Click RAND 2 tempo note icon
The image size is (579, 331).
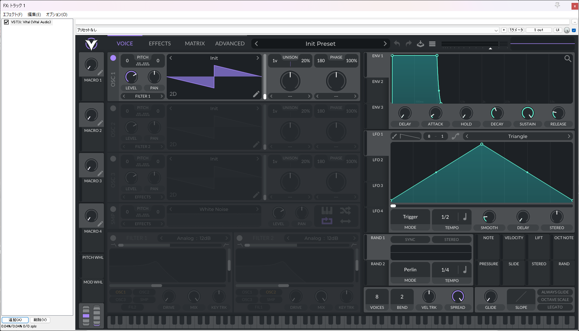click(465, 270)
